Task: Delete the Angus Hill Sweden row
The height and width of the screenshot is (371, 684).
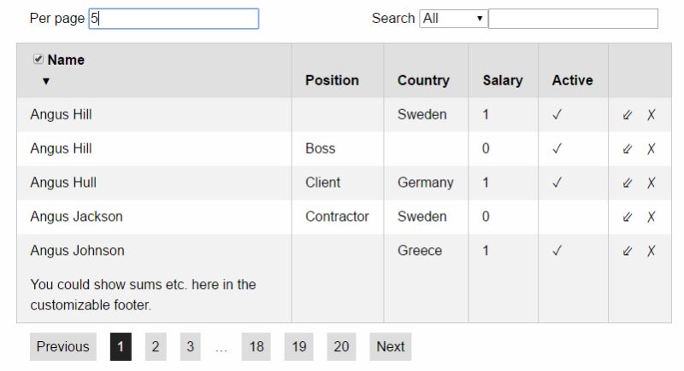Action: tap(651, 115)
